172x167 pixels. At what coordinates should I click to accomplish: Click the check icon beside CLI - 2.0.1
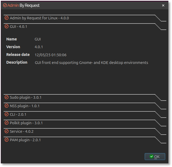coord(6,114)
